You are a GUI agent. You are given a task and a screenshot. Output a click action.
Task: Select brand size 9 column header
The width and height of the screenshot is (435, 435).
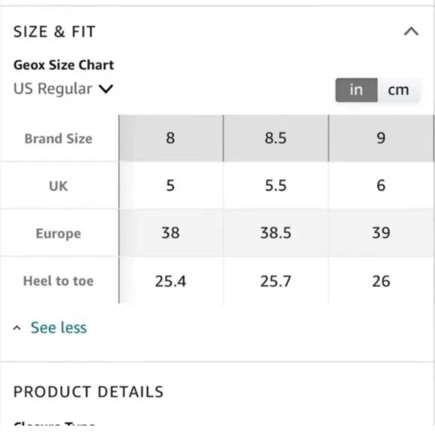[381, 138]
